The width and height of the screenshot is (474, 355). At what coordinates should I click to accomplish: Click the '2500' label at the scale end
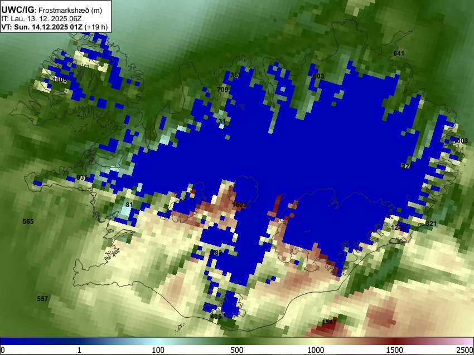pos(465,350)
